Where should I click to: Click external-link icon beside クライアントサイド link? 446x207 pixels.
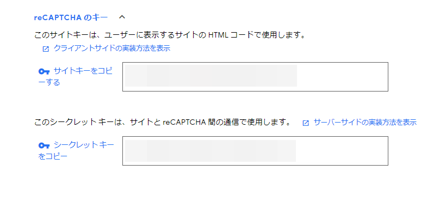click(x=46, y=49)
